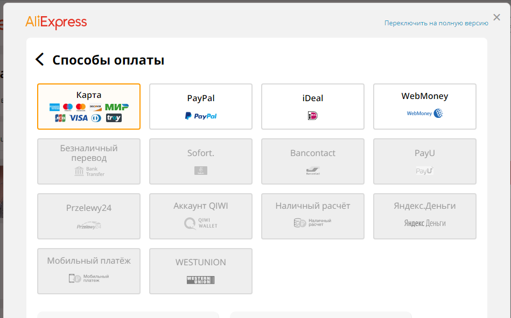
Task: Click the Mastercard logo icon
Action: (x=80, y=107)
